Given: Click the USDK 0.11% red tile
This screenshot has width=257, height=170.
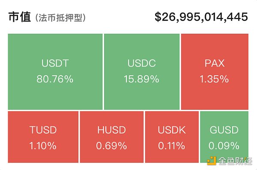Looking at the screenshot, I should click(x=172, y=137).
